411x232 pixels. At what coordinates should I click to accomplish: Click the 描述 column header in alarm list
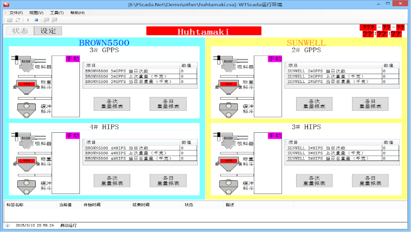258,205
